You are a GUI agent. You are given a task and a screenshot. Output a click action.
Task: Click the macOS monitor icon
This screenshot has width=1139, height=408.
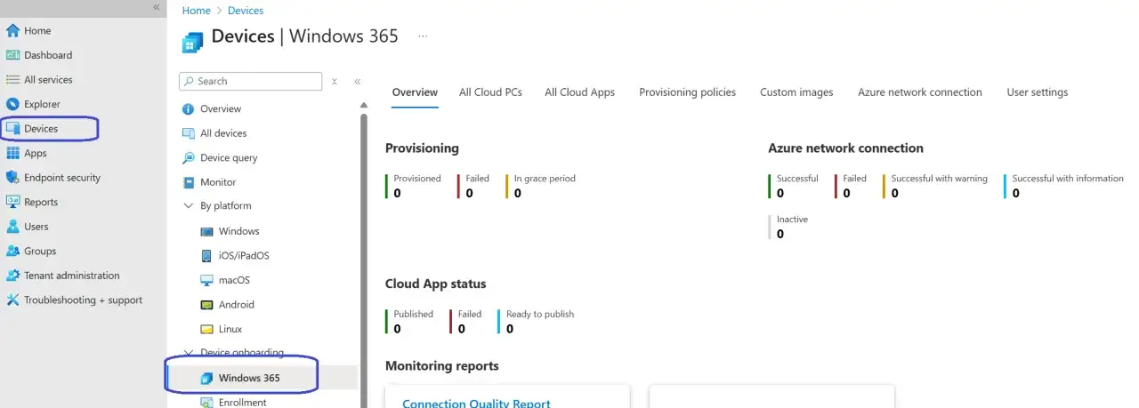tap(206, 280)
